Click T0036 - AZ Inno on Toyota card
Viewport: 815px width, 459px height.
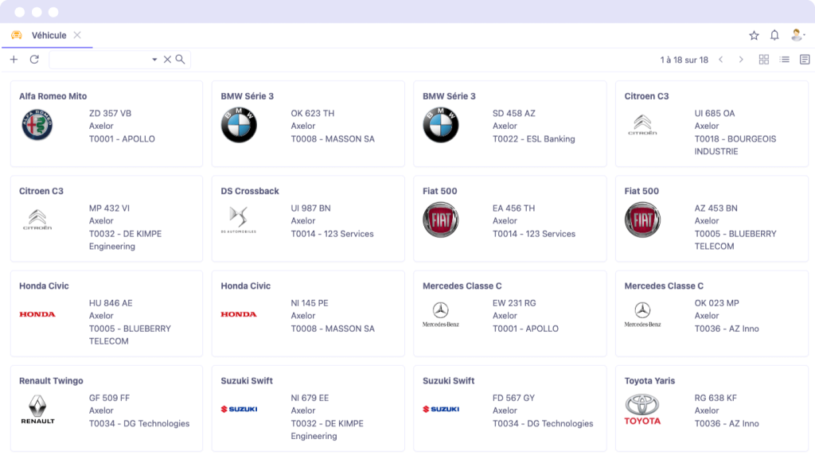(x=727, y=424)
